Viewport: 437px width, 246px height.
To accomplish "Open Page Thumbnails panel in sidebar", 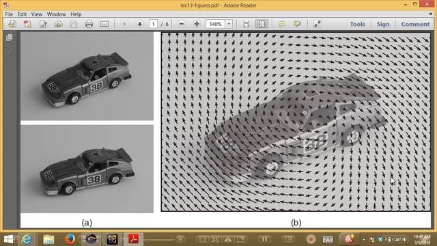I will 10,38.
